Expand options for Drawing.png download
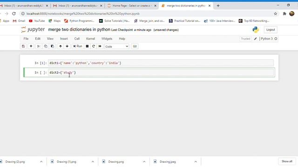The image size is (298, 167). pos(144,162)
